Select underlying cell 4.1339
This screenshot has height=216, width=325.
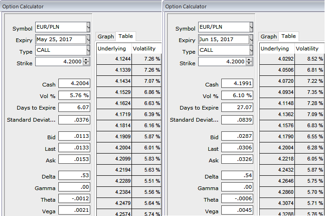[114, 70]
